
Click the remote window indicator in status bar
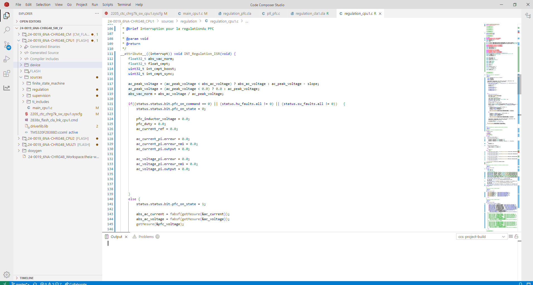tap(5, 283)
